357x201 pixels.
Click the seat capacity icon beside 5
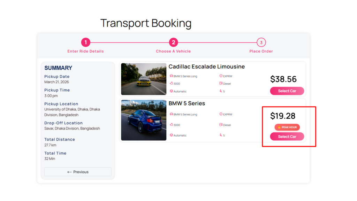[x=221, y=135]
